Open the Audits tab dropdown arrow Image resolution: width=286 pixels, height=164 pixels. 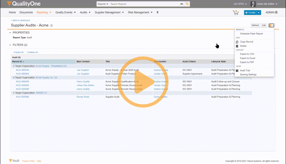(x=90, y=13)
